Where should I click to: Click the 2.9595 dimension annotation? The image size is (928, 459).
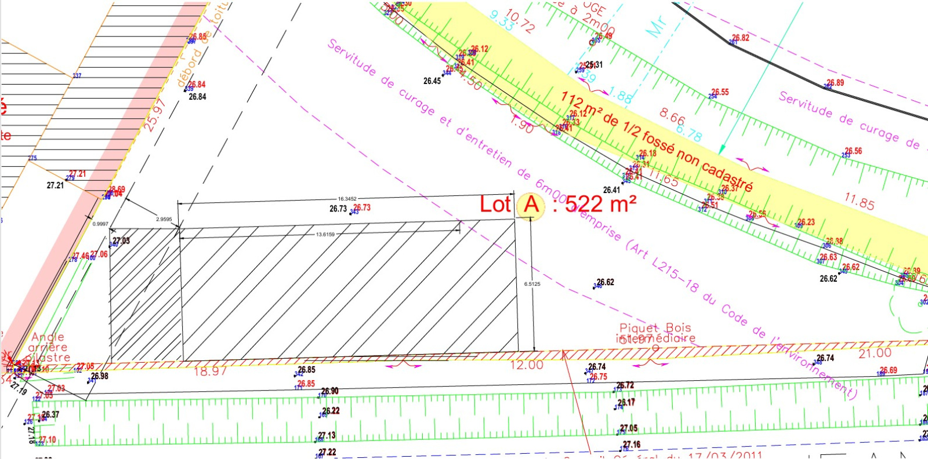(x=164, y=220)
